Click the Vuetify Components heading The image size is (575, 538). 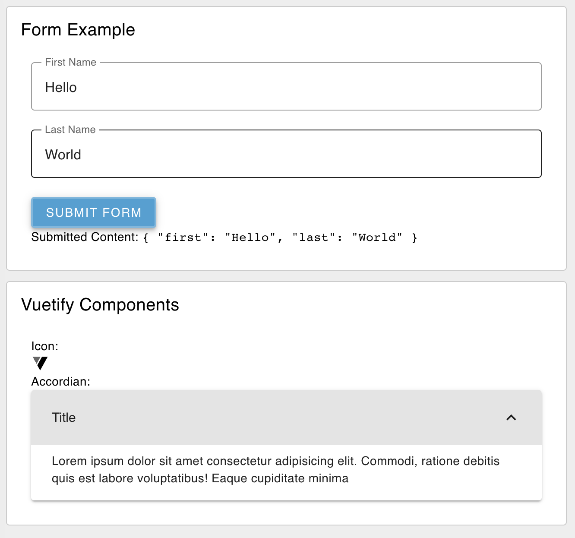(100, 305)
